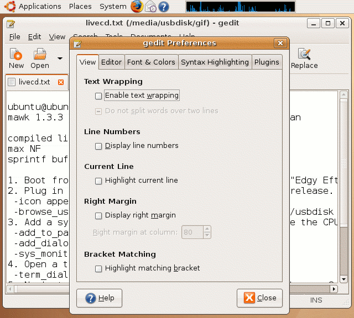Viewport: 354px width, 318px height.
Task: Close the livecd.txt document tab
Action: [61, 82]
